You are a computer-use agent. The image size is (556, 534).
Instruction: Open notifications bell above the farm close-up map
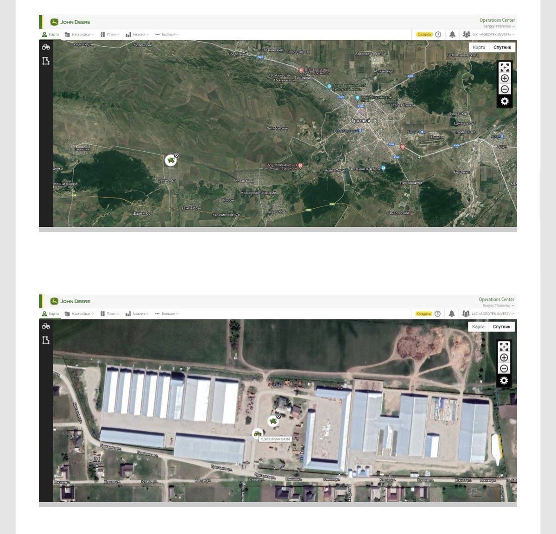452,314
